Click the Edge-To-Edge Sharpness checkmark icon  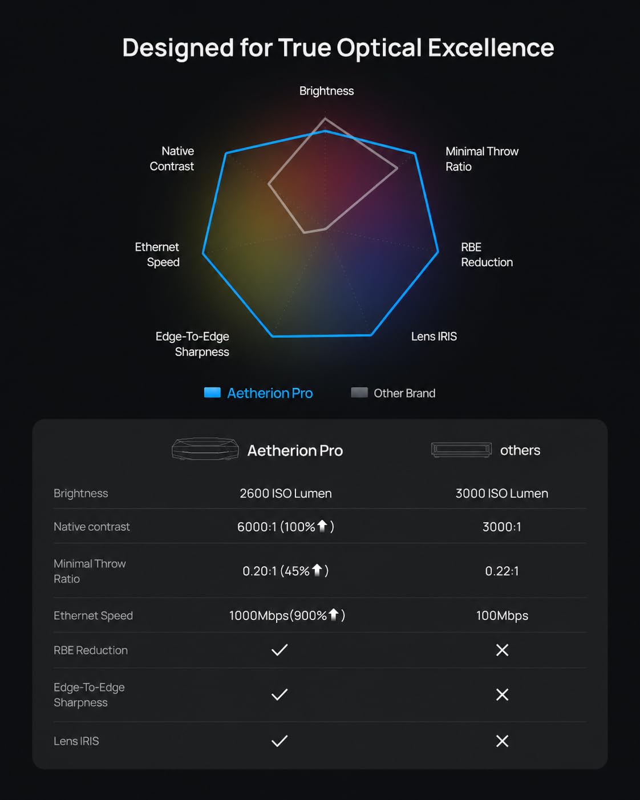(280, 694)
